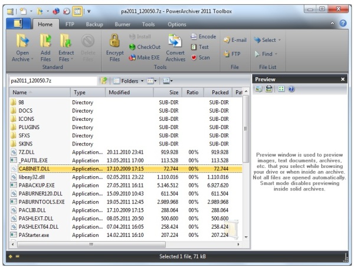Sort by the Type column header
354x267 pixels.
[x=88, y=92]
